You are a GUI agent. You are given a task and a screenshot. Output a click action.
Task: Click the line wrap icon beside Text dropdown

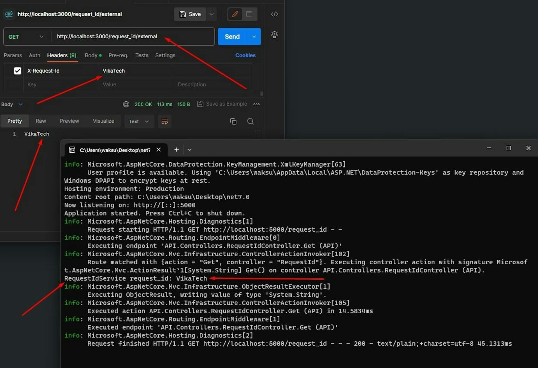click(164, 121)
